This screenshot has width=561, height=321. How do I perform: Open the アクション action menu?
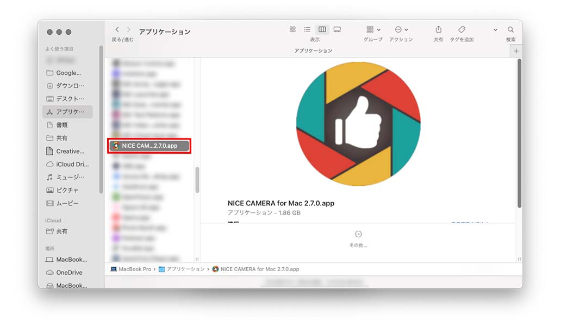pos(401,29)
